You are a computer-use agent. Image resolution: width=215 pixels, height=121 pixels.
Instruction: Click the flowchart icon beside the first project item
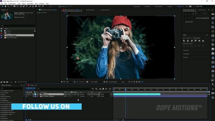point(35,31)
